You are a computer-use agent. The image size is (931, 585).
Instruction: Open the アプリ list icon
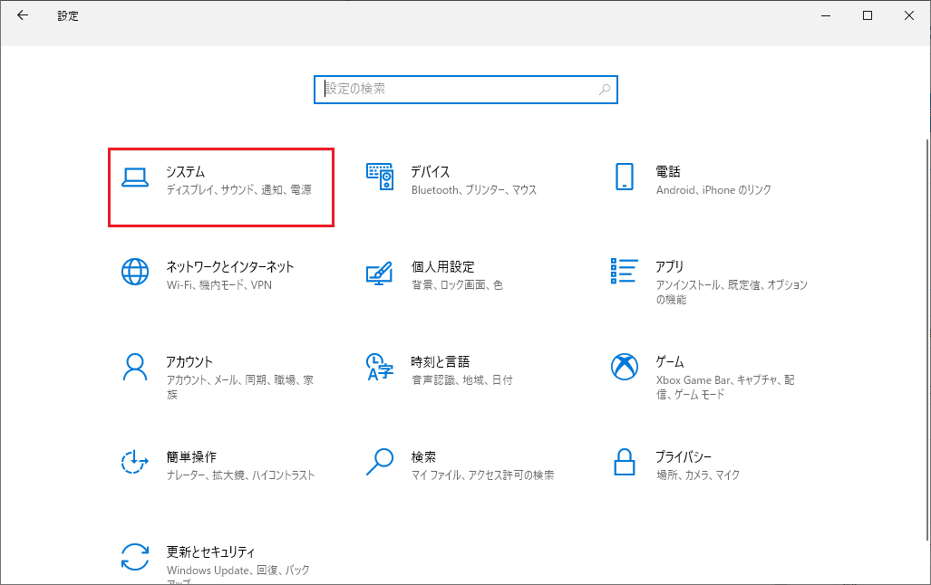pyautogui.click(x=624, y=272)
